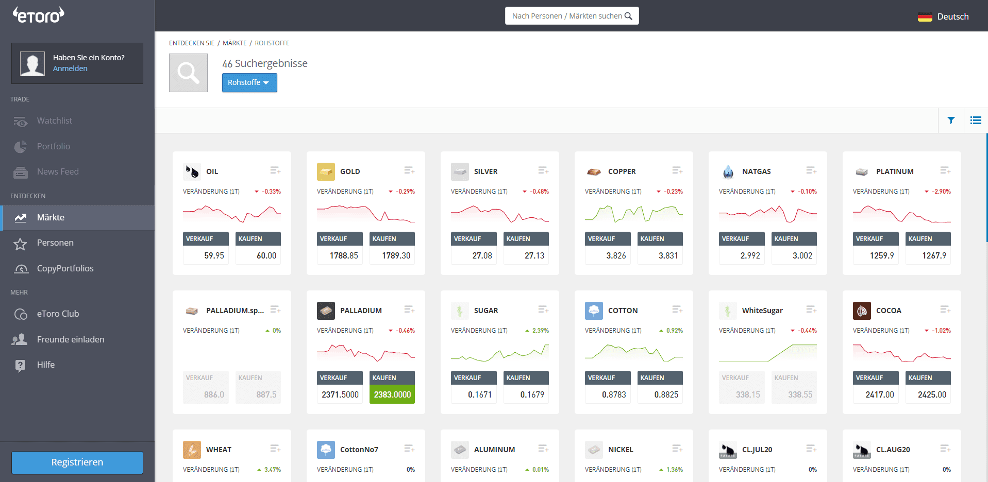Open the NICKEL instrument name
Viewport: 988px width, 482px height.
point(621,450)
